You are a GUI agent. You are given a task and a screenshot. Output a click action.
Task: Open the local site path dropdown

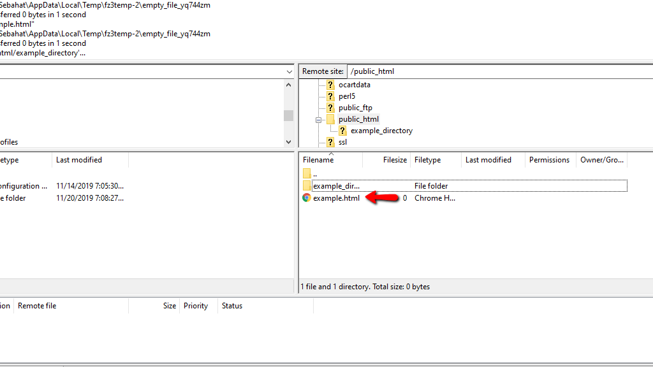[x=289, y=71]
